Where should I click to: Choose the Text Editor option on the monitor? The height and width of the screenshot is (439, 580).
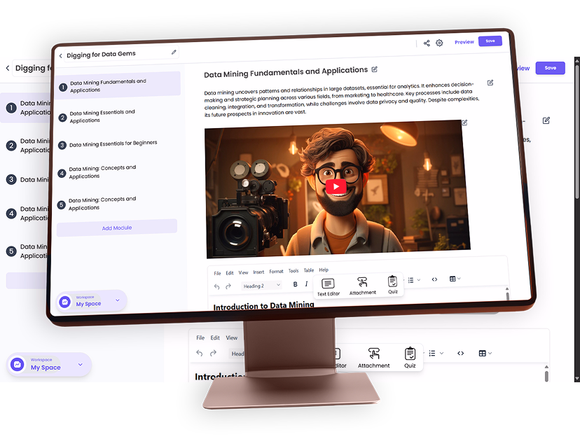(x=328, y=287)
